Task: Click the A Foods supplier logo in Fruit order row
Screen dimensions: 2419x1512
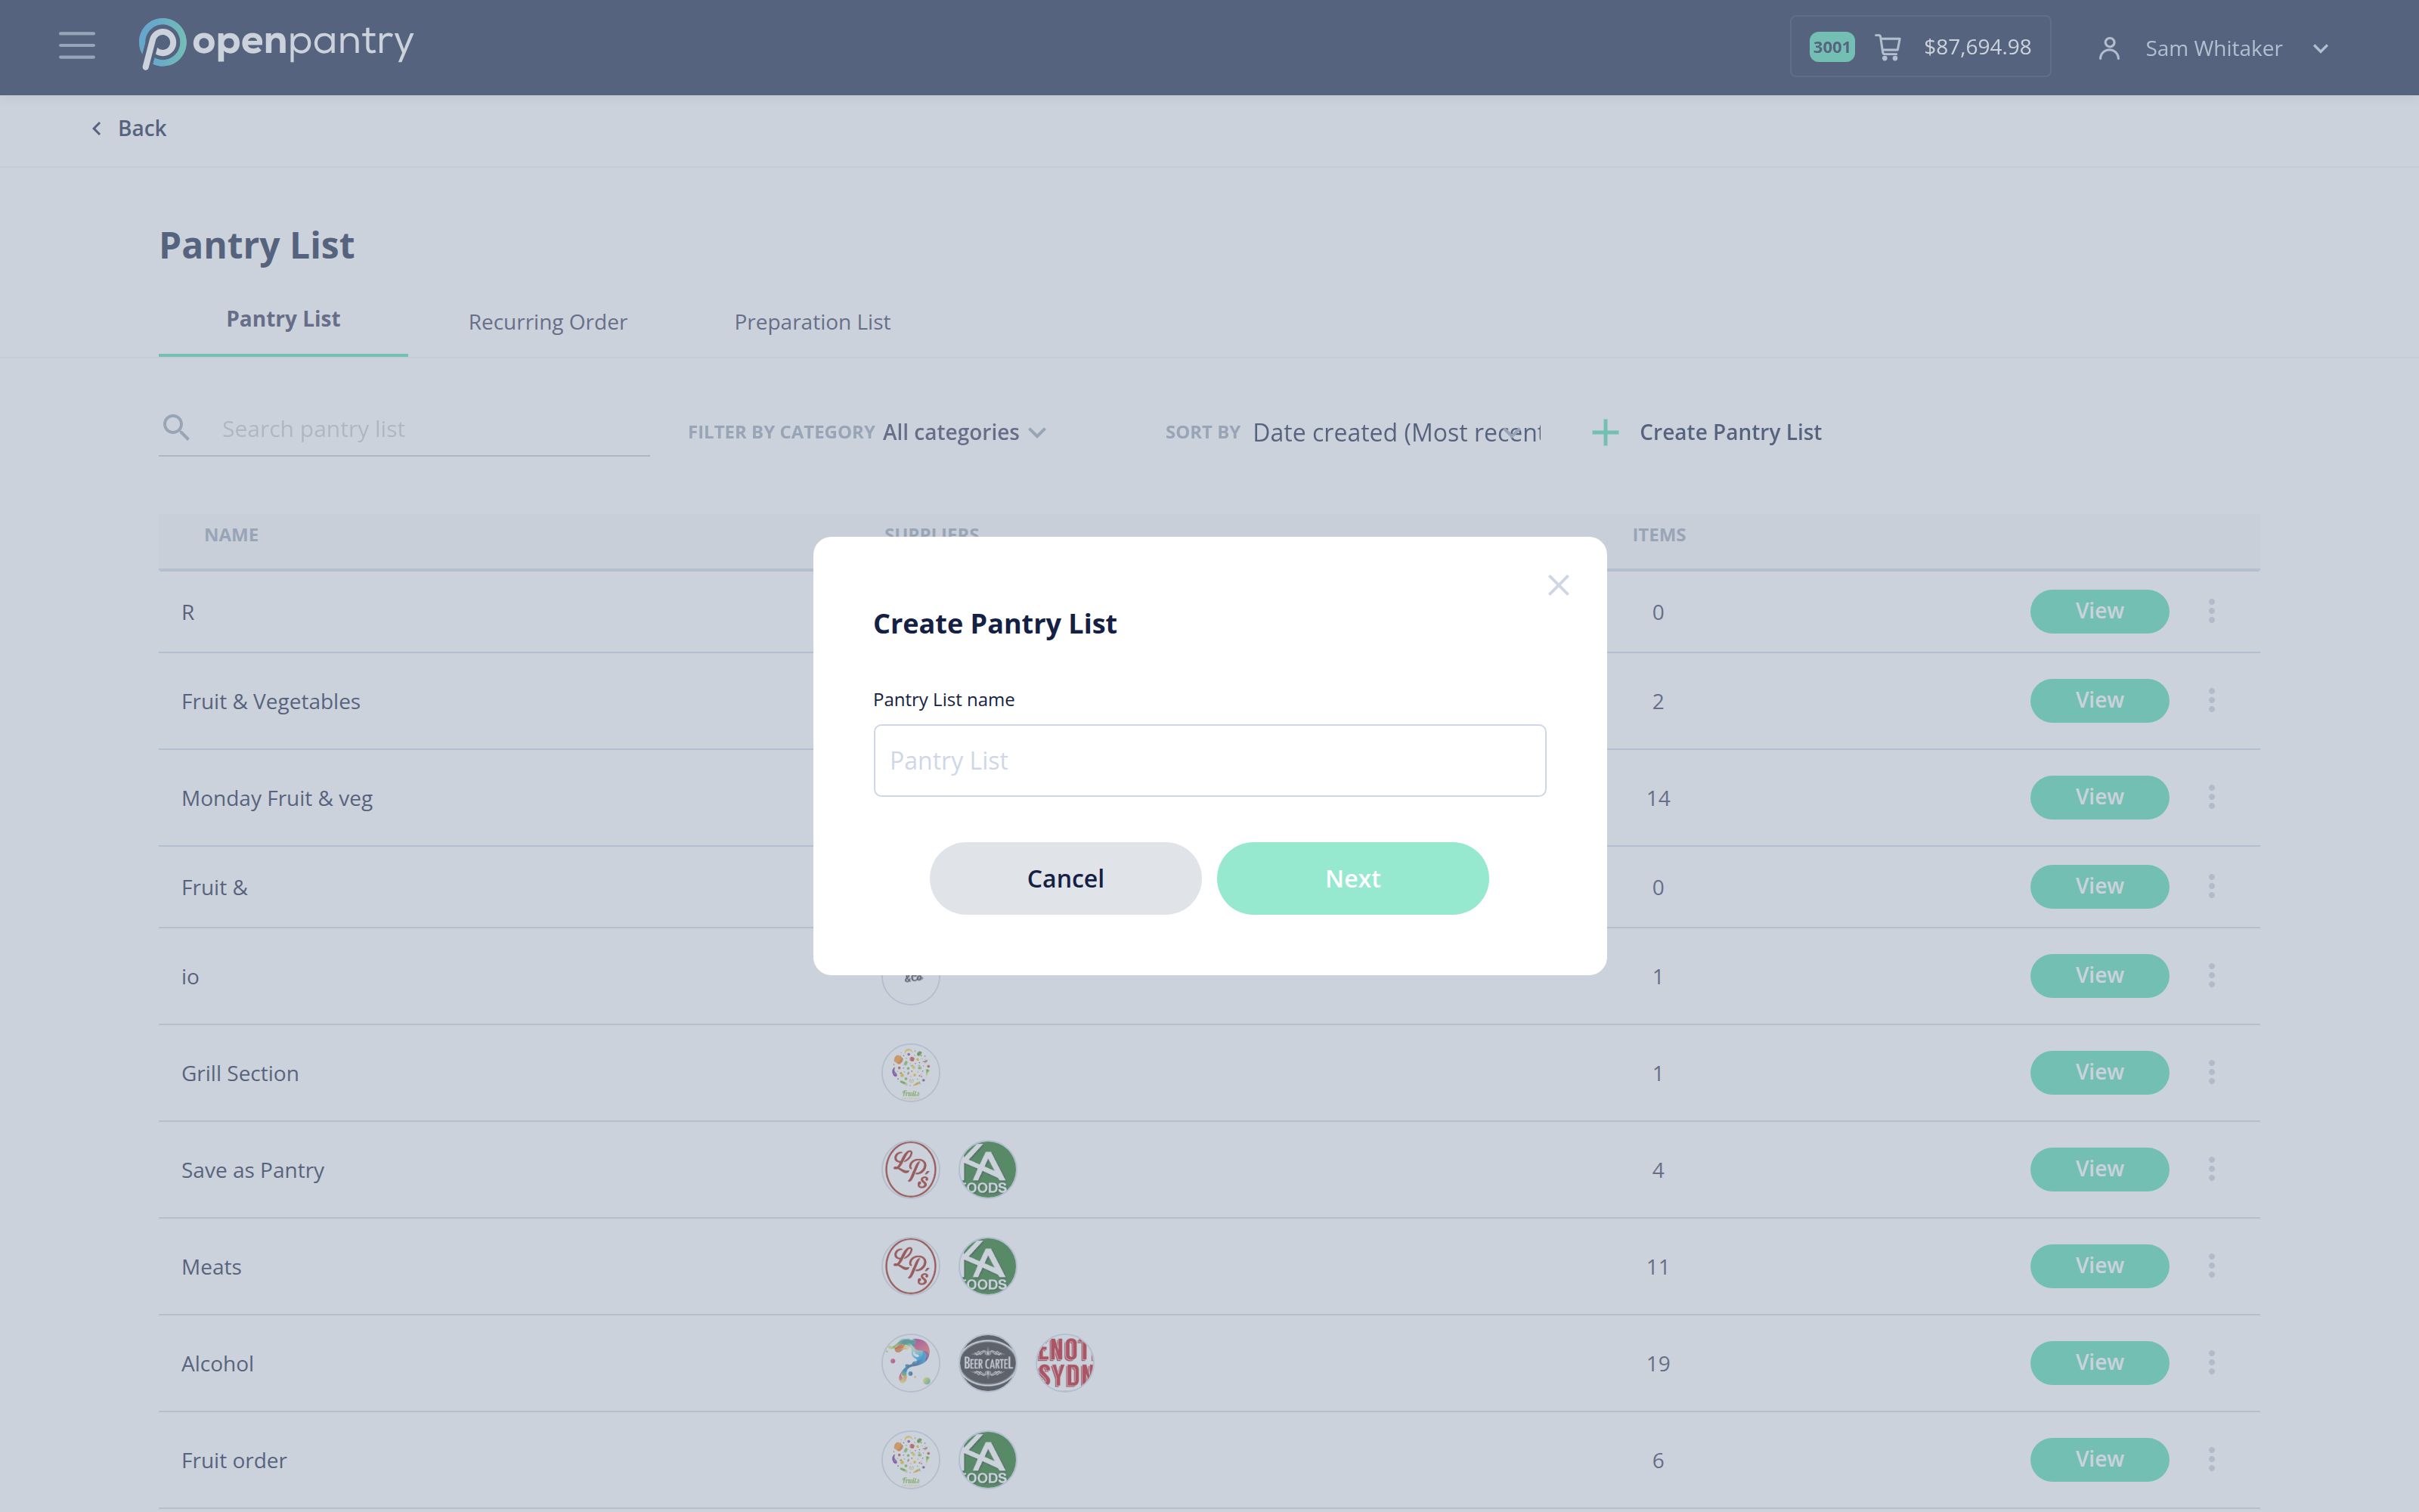Action: point(987,1461)
